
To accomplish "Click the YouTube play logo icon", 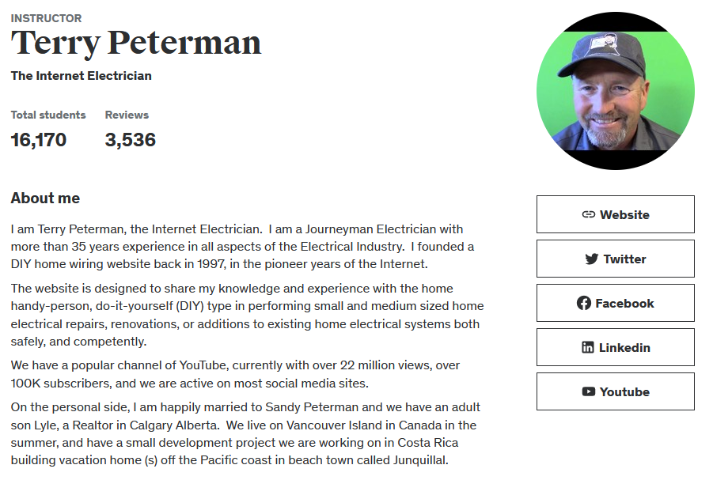I will click(x=589, y=391).
